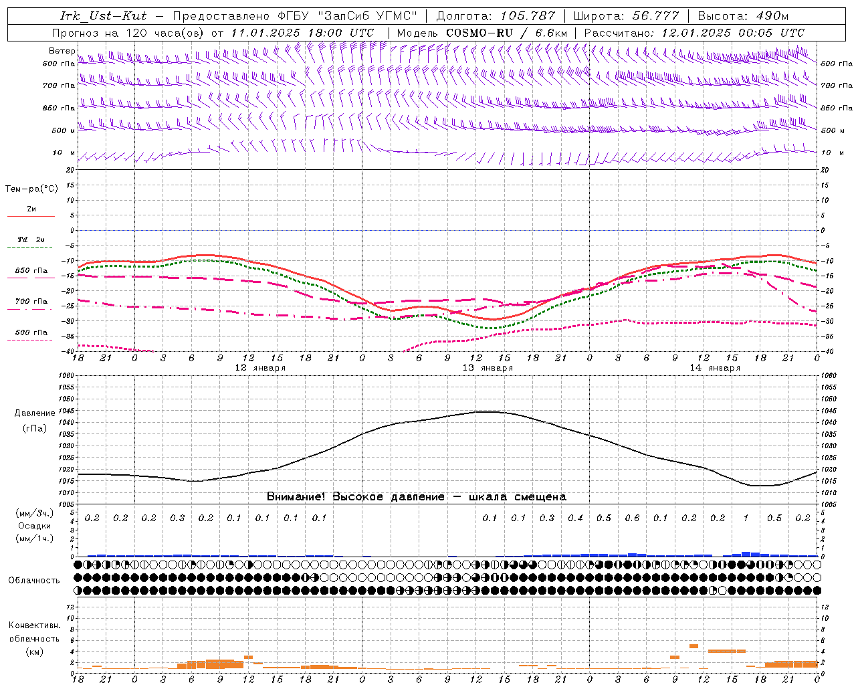This screenshot has width=856, height=685.
Task: Click the Облачность row label
Action: click(x=34, y=581)
